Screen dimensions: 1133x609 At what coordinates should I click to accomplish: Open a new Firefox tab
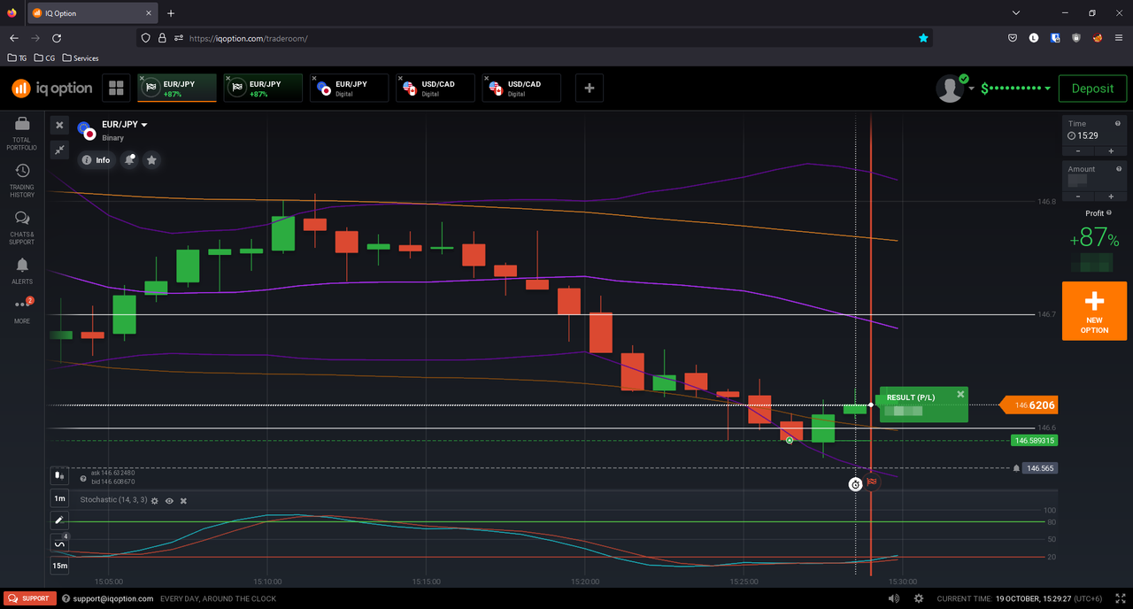click(171, 13)
